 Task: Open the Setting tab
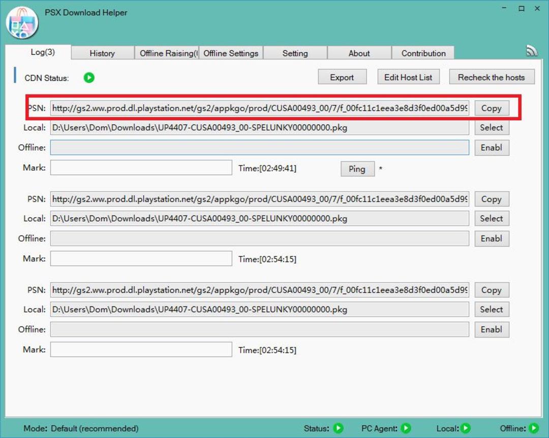coord(295,53)
